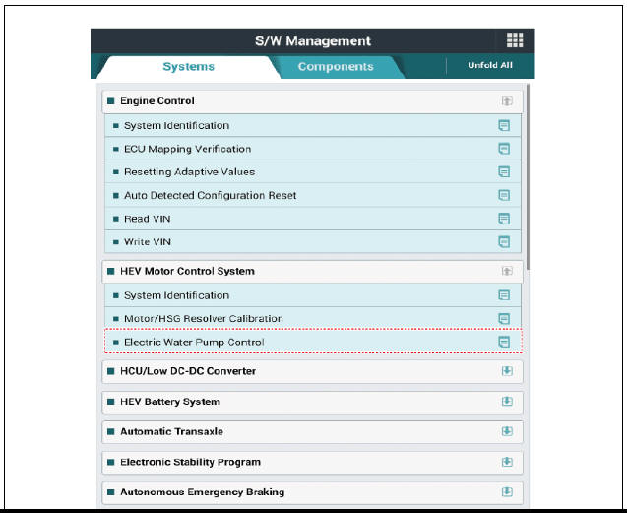Image resolution: width=627 pixels, height=513 pixels.
Task: Expand the HEV Battery System section
Action: [507, 401]
